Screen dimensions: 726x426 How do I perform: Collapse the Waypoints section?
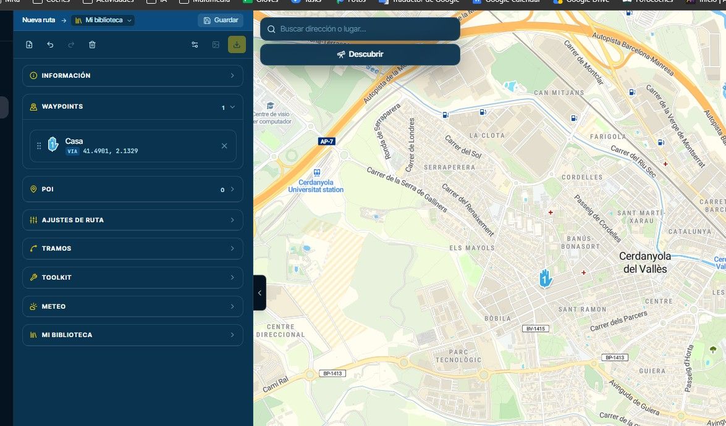(x=133, y=107)
